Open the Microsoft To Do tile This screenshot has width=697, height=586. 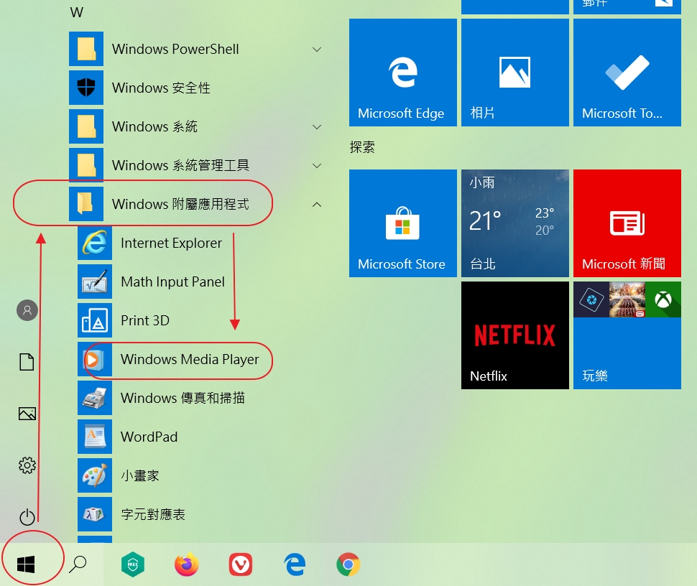(x=627, y=73)
